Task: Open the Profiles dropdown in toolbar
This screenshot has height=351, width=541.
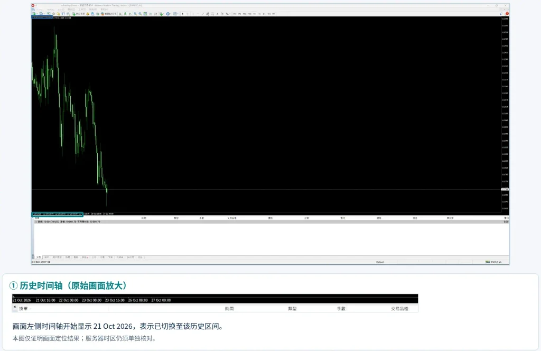Action: point(41,14)
